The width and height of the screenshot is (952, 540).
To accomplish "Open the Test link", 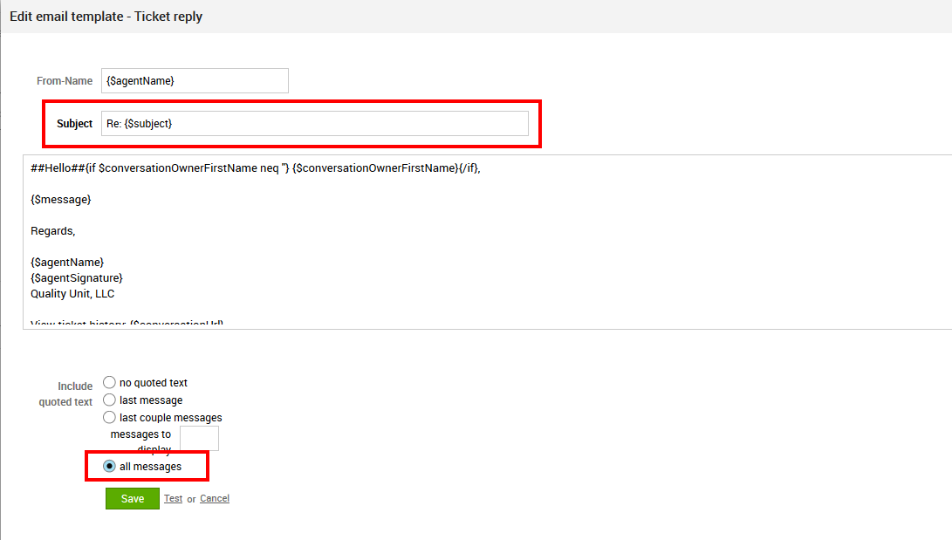I will tap(173, 499).
